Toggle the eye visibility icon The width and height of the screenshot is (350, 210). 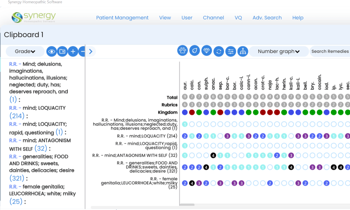coord(51,52)
